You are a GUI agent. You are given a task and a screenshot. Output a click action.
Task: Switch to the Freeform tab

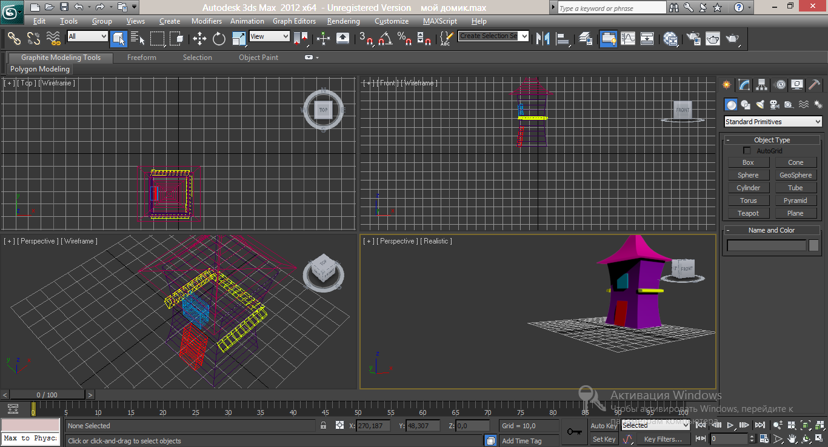click(142, 58)
